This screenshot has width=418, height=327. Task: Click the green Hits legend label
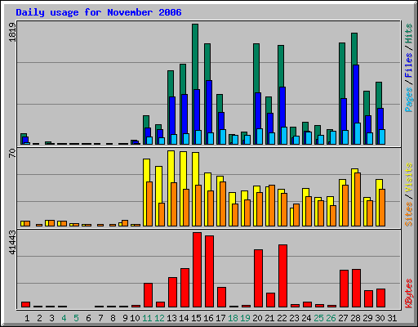[408, 34]
